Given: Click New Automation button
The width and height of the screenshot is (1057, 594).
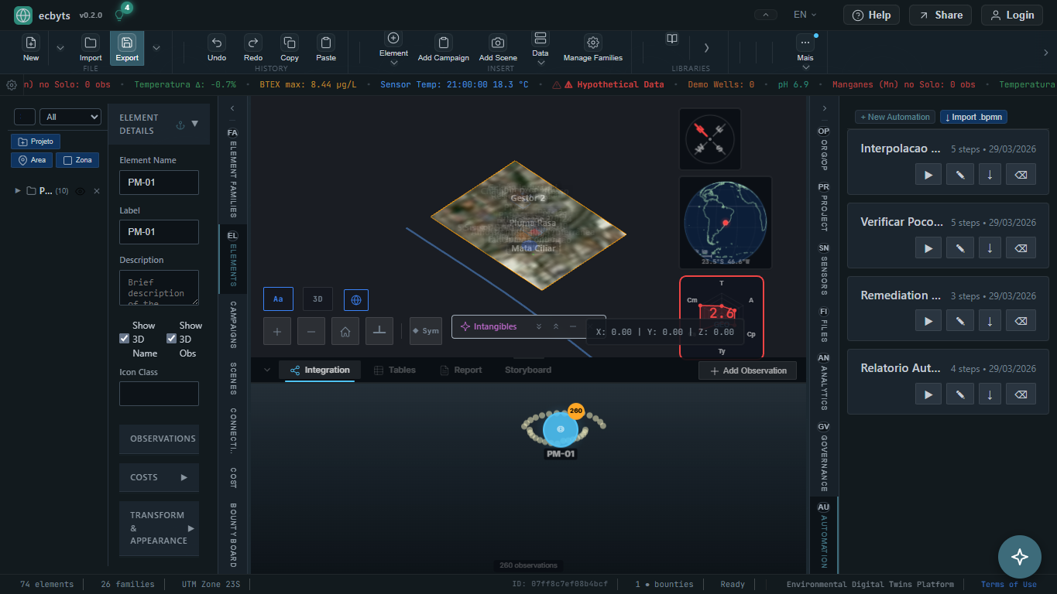Looking at the screenshot, I should [895, 117].
